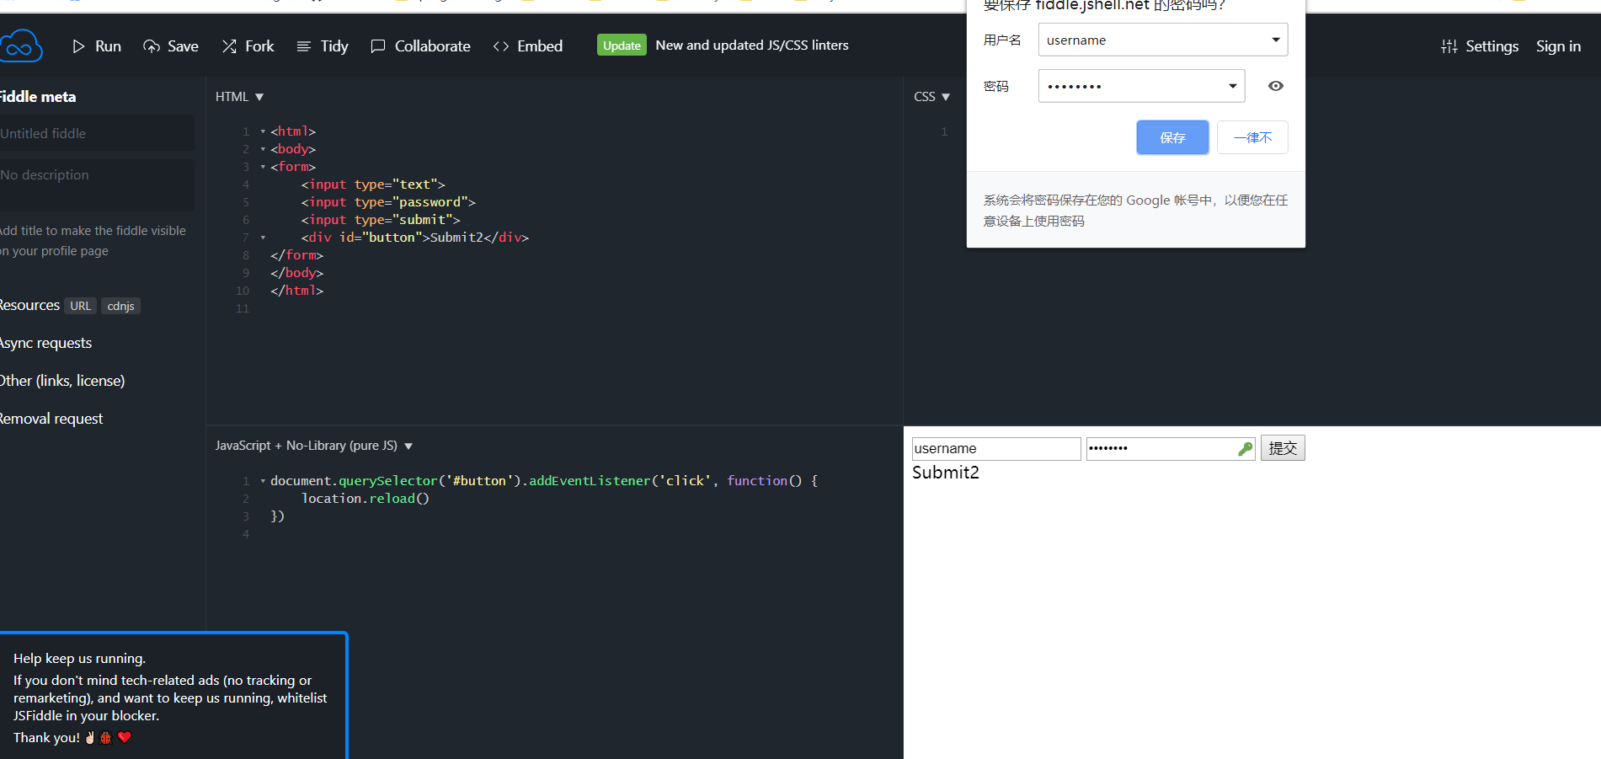
Task: Open the Sign in page
Action: (x=1558, y=45)
